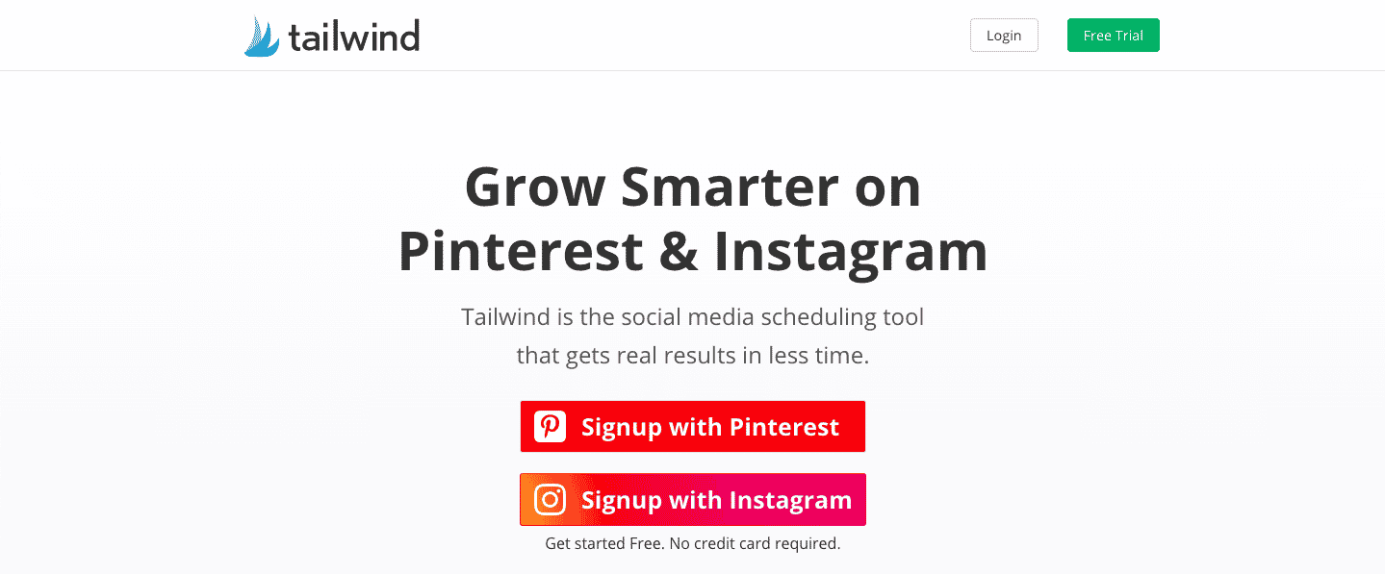The height and width of the screenshot is (574, 1385).
Task: Click the Instagram camera icon on gradient button
Action: (x=551, y=500)
